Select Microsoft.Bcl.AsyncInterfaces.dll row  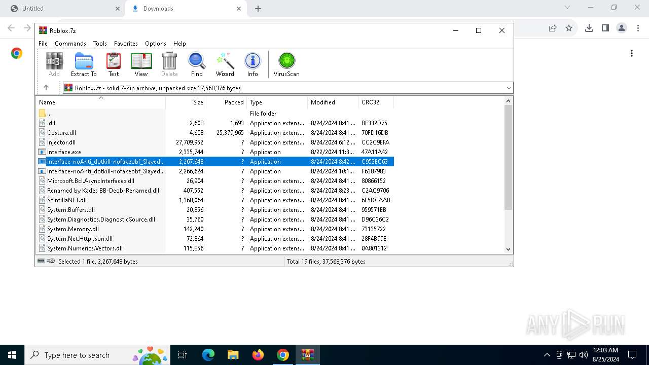click(x=214, y=181)
